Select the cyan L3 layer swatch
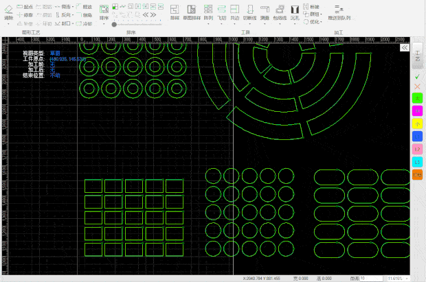Screen dimensions: 426x282 pyautogui.click(x=417, y=162)
